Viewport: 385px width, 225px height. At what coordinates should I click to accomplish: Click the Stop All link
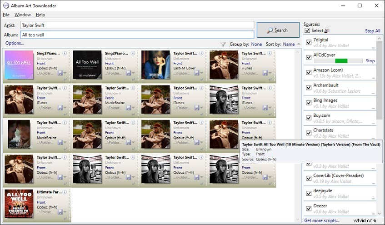click(x=372, y=31)
